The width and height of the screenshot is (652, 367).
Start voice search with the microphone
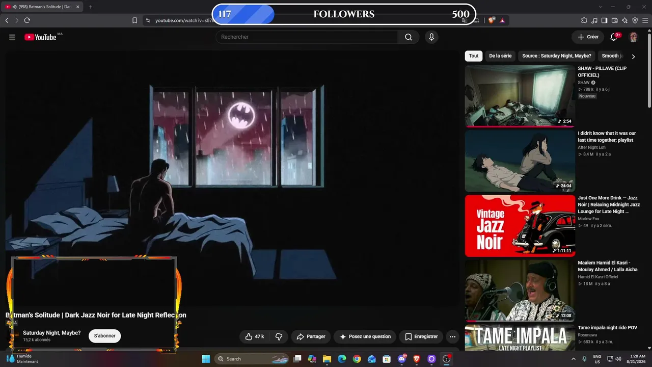point(431,37)
